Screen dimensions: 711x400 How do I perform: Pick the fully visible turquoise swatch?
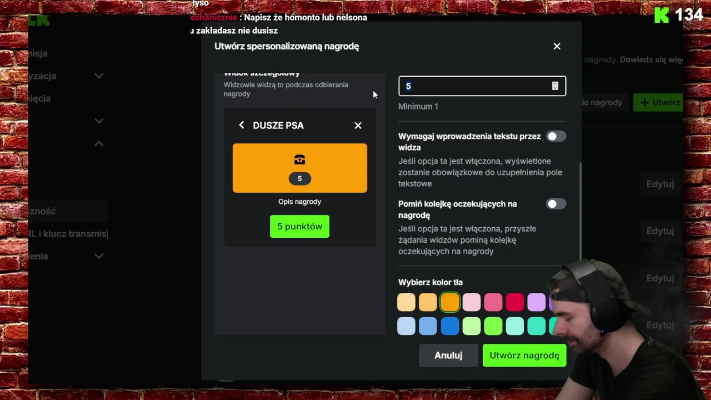(537, 326)
